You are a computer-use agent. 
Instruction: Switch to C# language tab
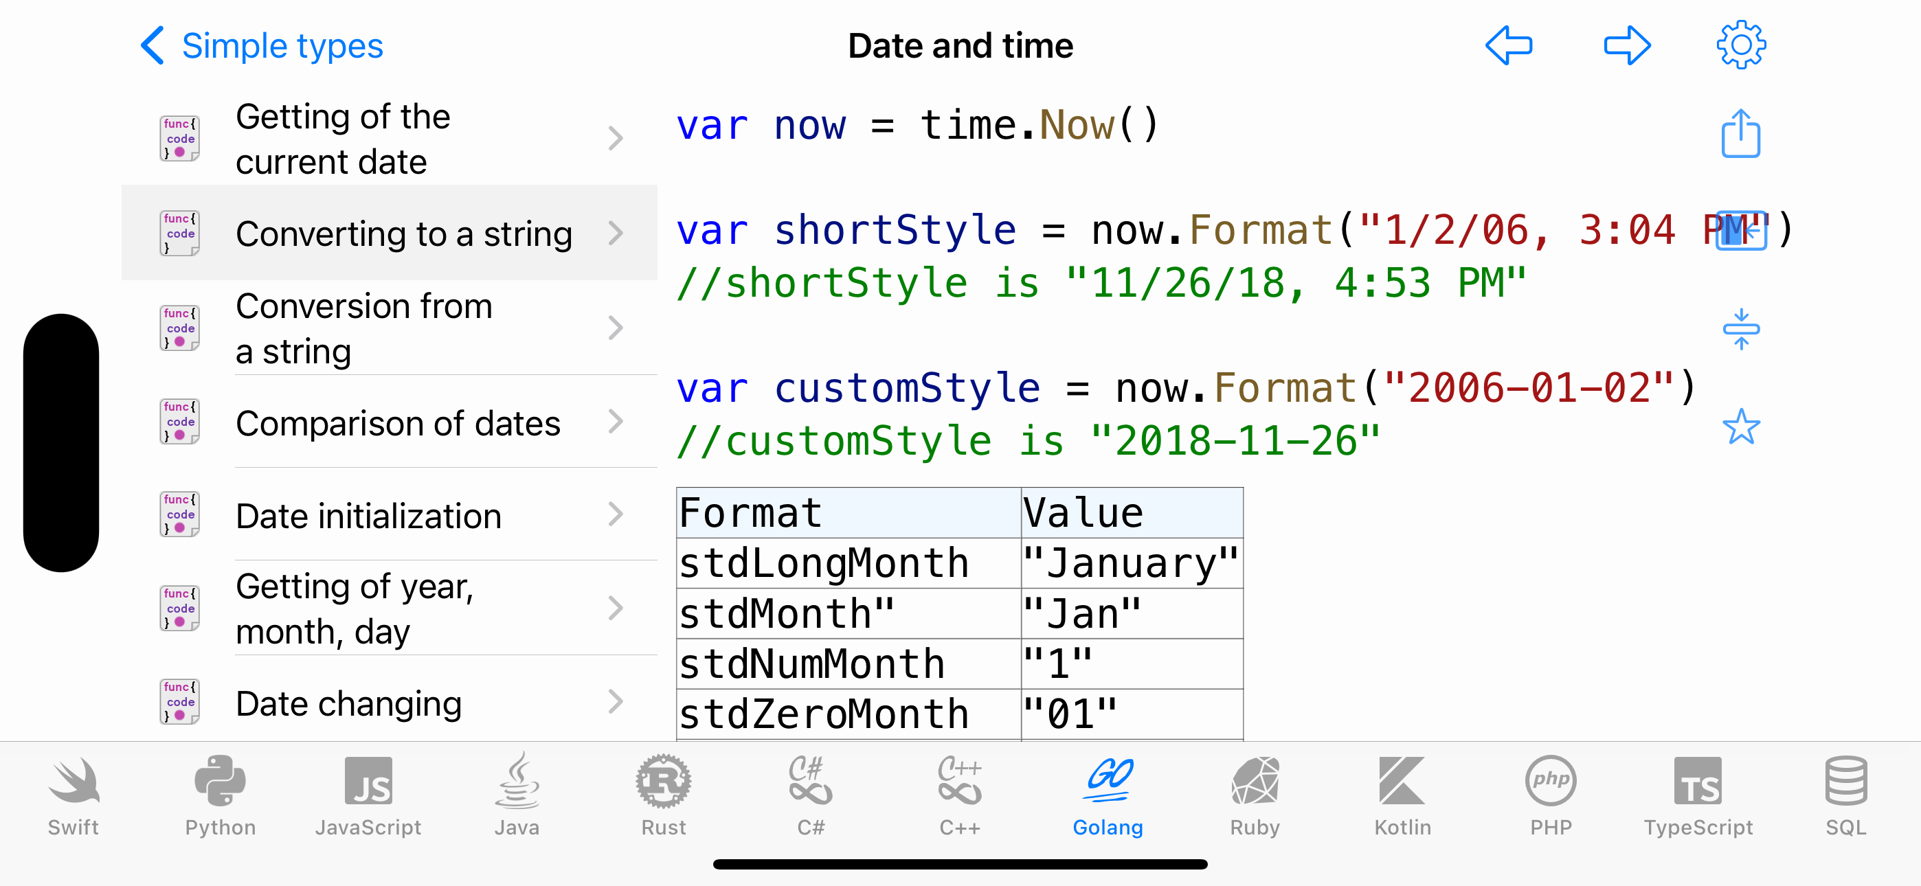tap(811, 796)
